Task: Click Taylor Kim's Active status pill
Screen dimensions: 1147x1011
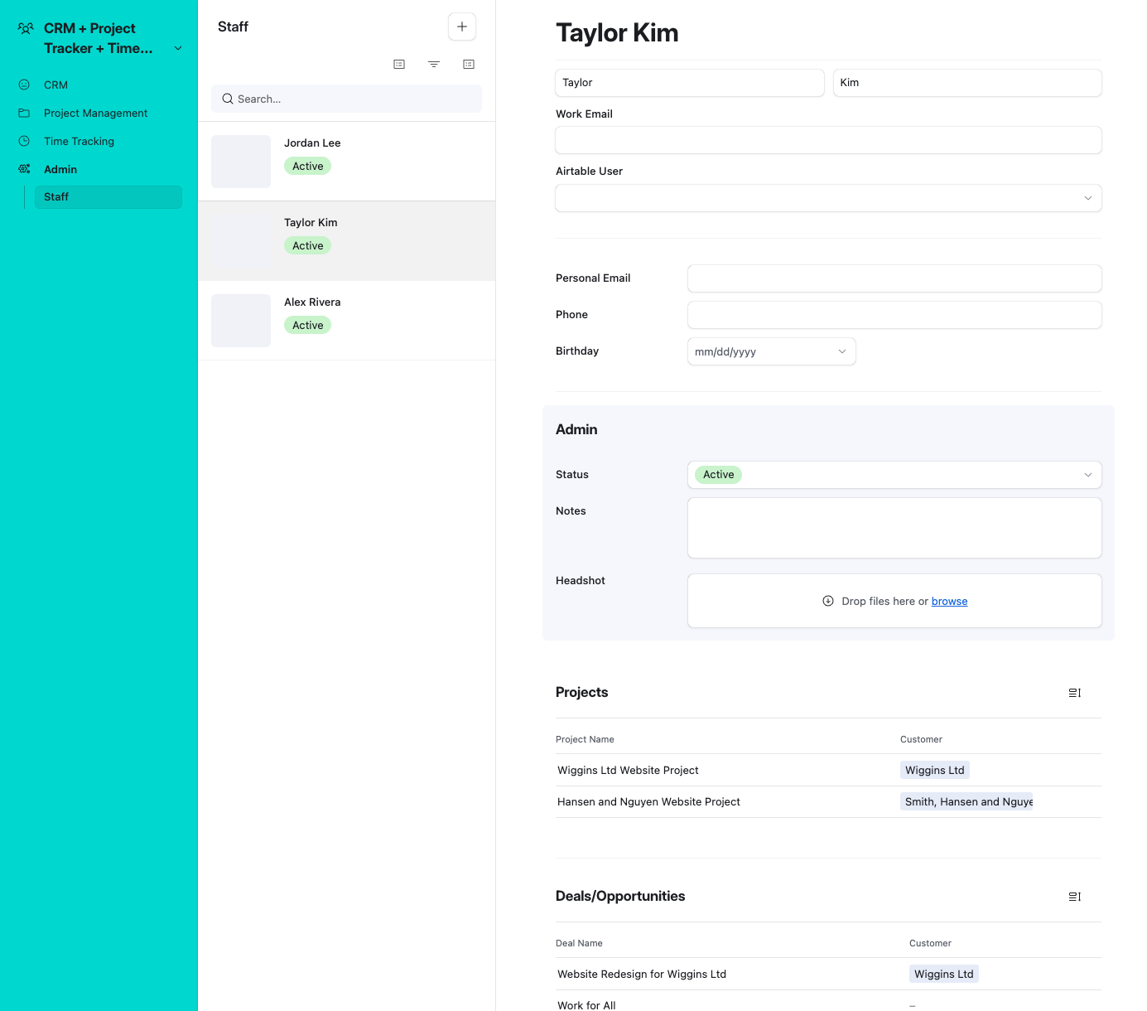Action: 307,245
